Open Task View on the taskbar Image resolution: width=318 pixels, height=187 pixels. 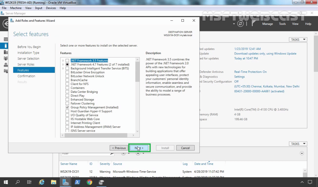tap(29, 182)
